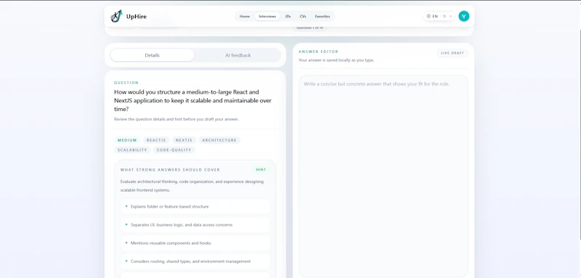This screenshot has height=278, width=581.
Task: Click the MEDIUM difficulty tag
Action: click(x=127, y=140)
